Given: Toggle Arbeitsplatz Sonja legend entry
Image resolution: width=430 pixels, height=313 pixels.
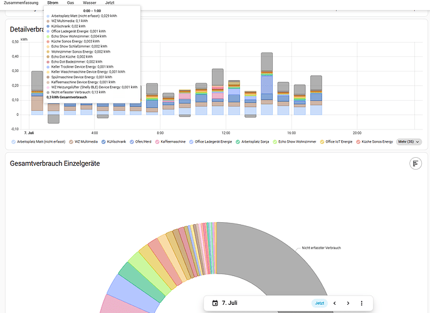Looking at the screenshot, I should click(252, 141).
